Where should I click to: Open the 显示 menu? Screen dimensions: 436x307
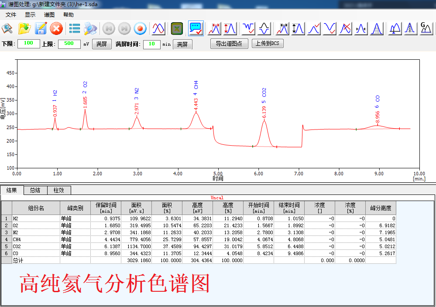[x=30, y=15]
